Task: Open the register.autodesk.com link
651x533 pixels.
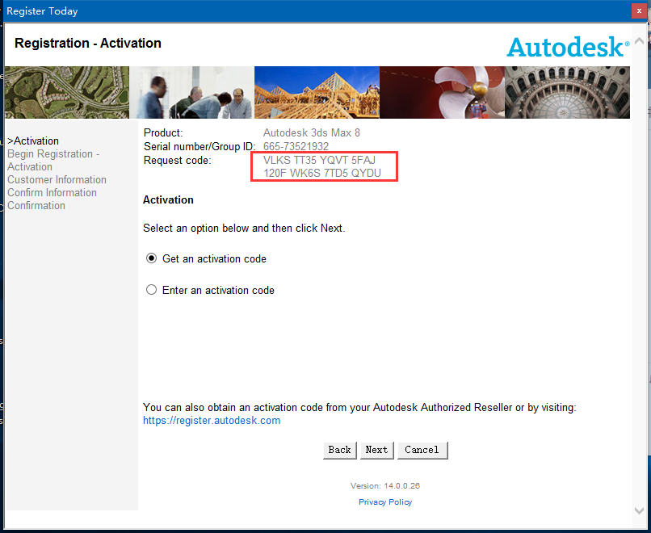Action: click(x=212, y=421)
